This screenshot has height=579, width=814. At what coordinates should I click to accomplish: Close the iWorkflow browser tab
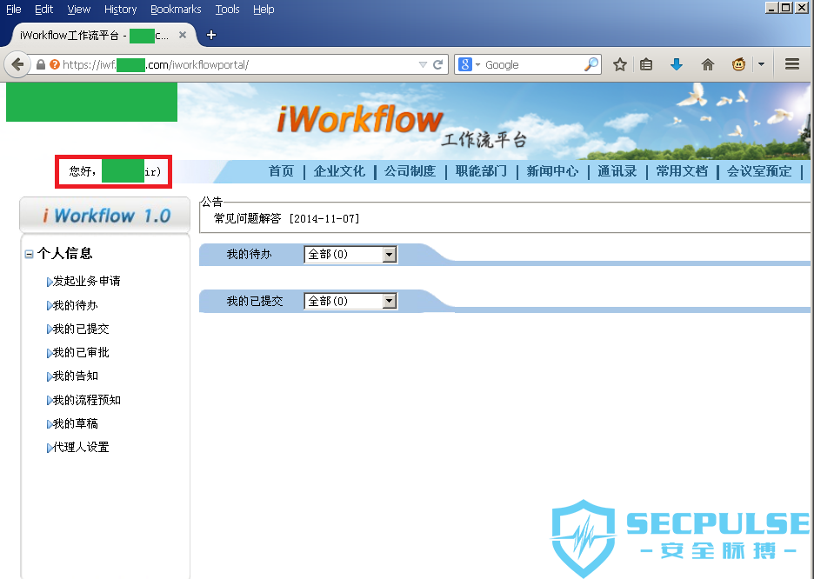(x=183, y=35)
